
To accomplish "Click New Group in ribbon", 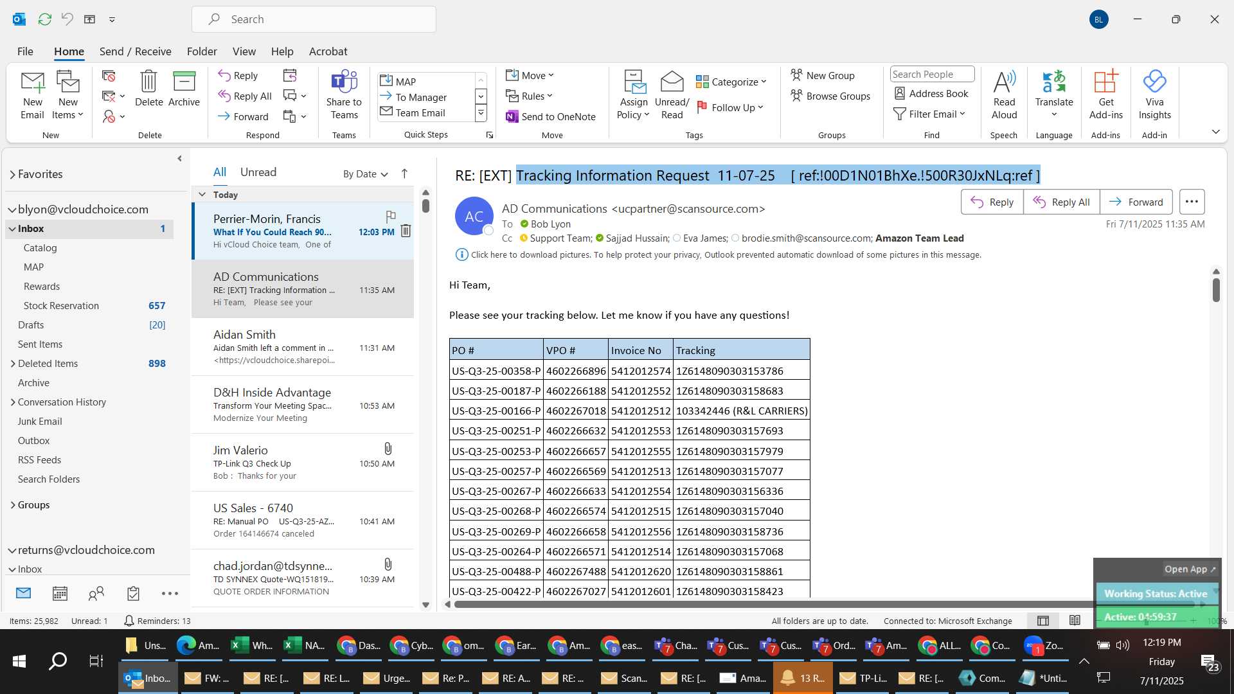I will click(x=822, y=75).
